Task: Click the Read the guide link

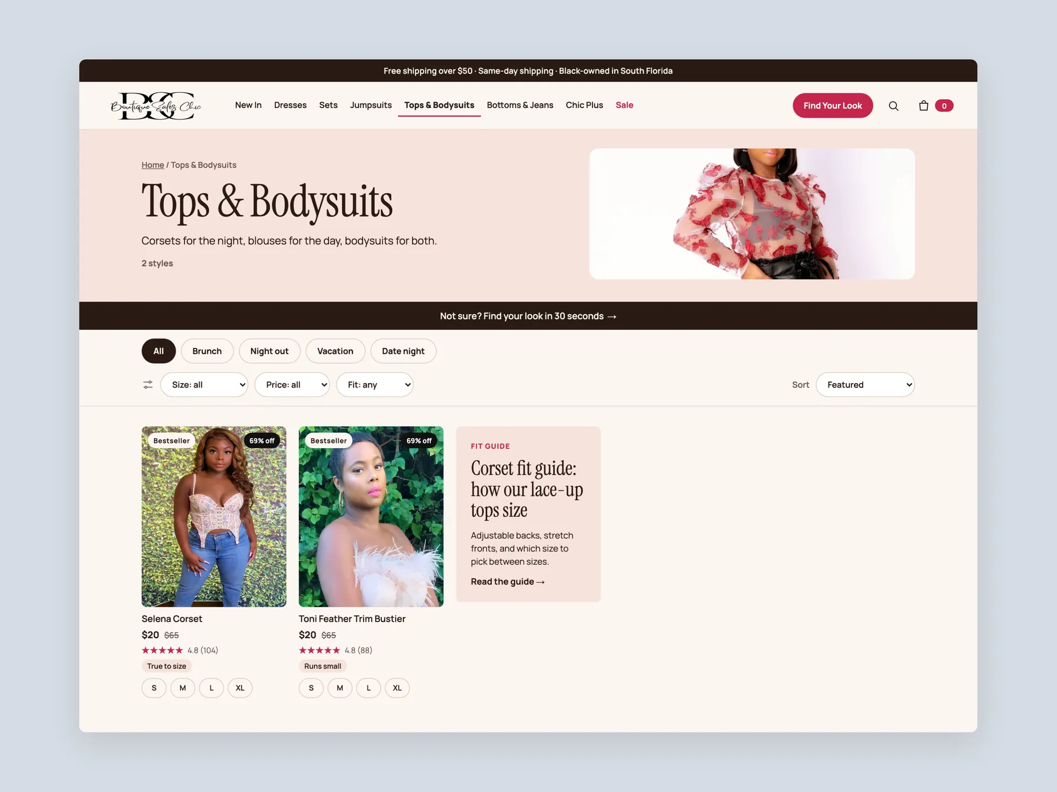Action: 508,581
